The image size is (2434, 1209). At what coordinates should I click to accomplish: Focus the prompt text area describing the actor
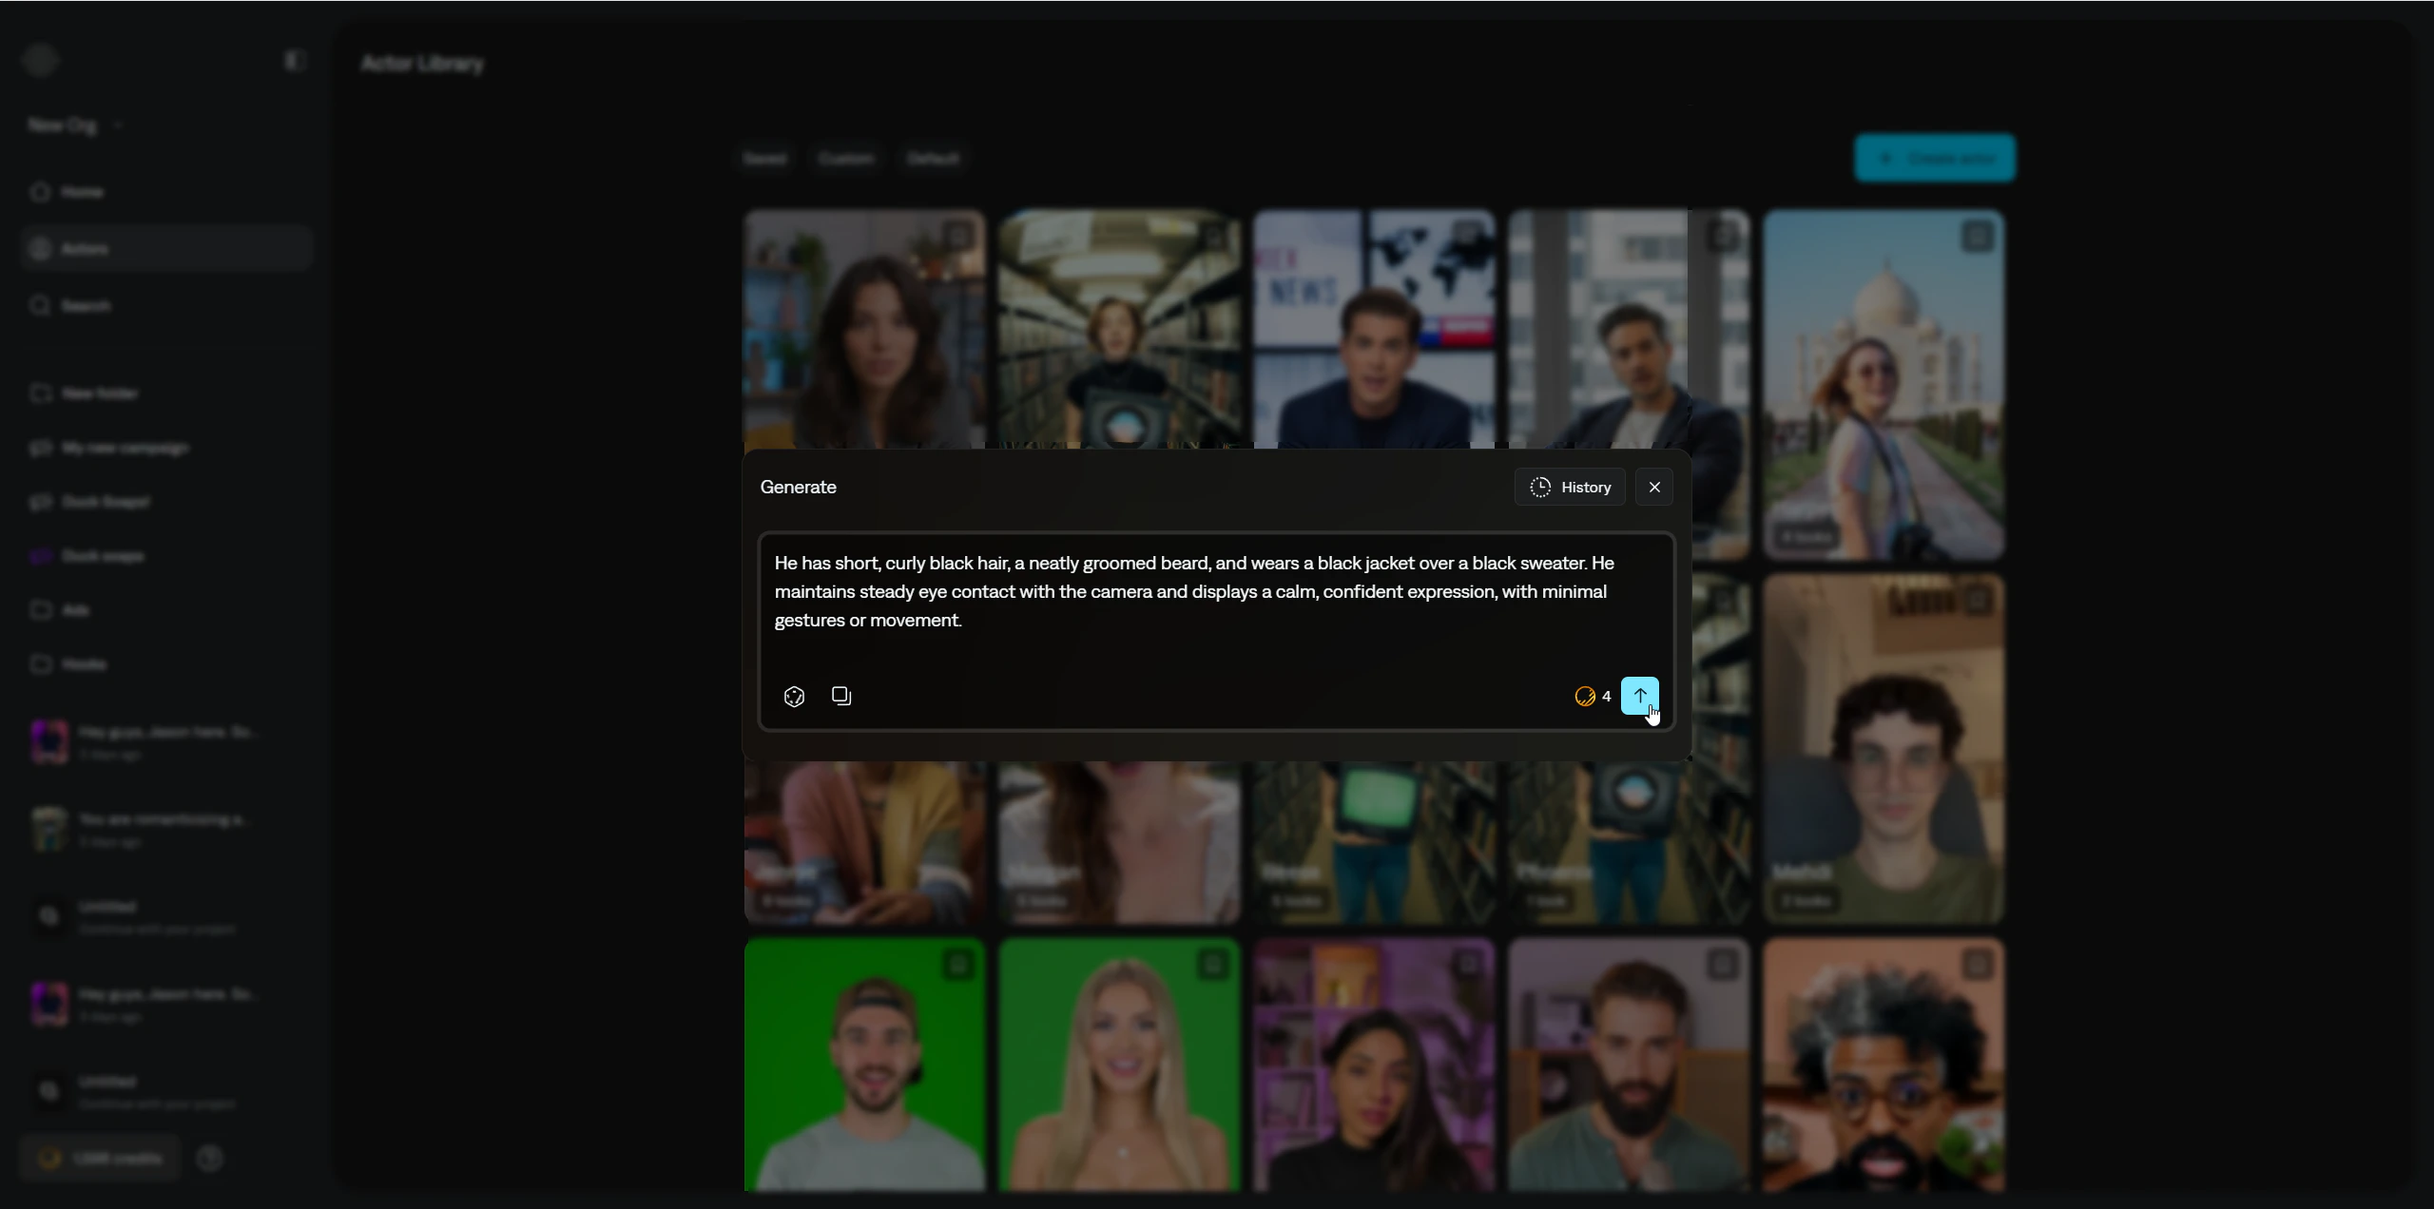[x=1216, y=592]
